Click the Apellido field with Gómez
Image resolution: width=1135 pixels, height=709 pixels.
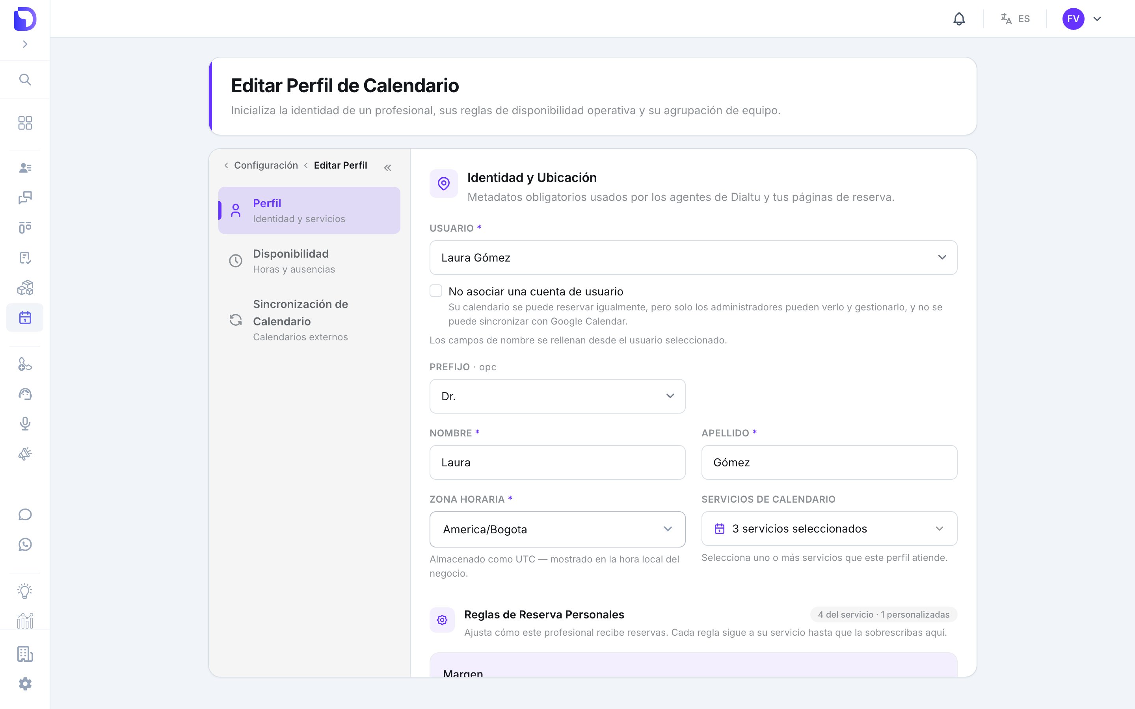tap(829, 462)
